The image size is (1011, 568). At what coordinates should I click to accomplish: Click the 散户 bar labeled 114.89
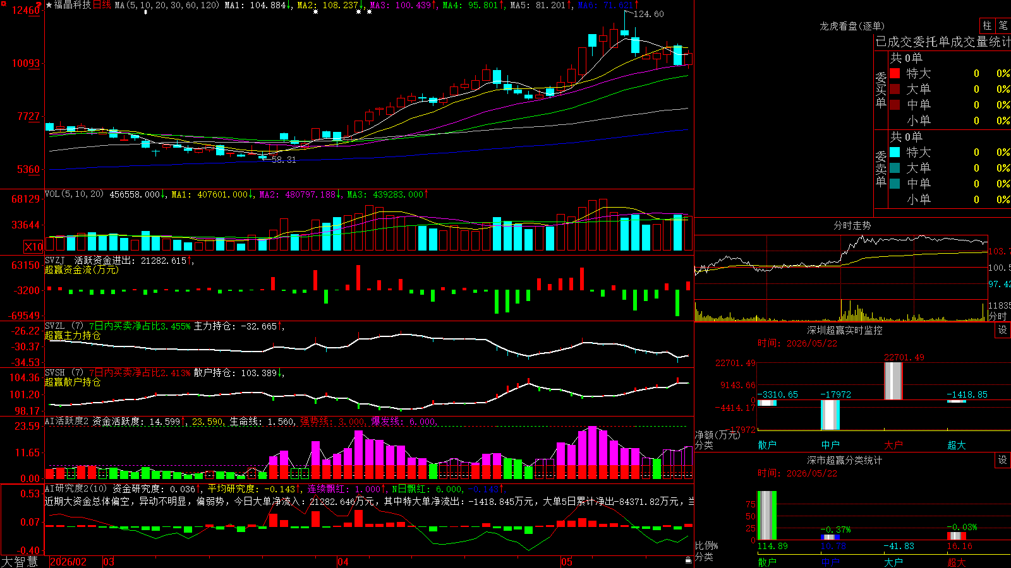point(767,516)
